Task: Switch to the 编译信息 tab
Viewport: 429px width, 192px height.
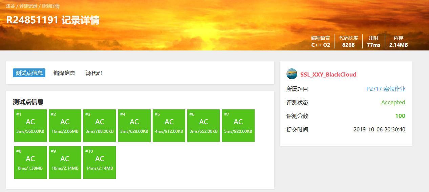Action: (64, 73)
